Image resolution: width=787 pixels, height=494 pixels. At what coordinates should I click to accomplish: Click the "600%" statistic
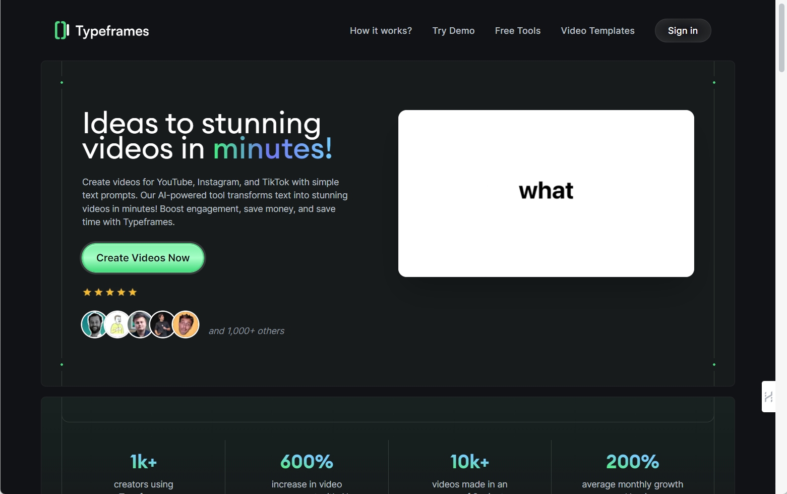click(307, 462)
